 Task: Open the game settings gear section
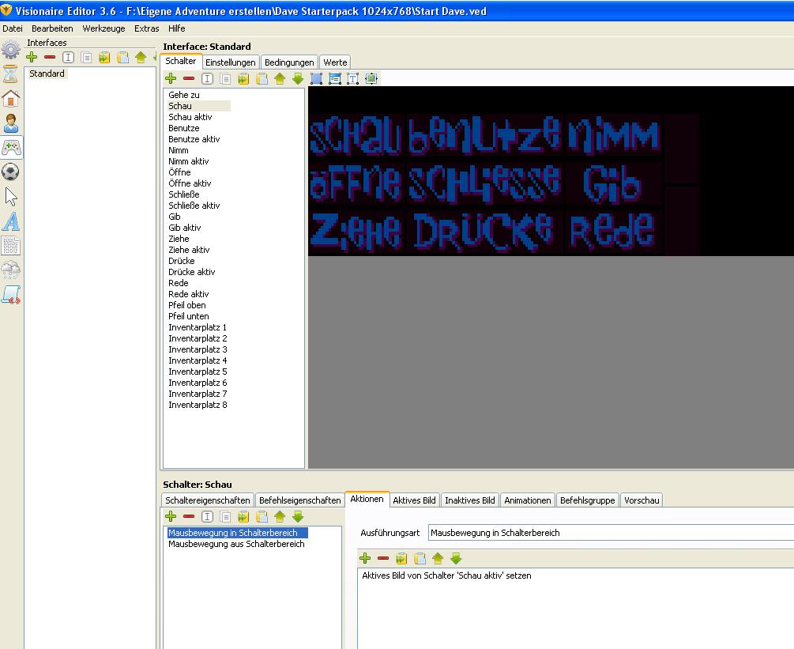tap(10, 50)
